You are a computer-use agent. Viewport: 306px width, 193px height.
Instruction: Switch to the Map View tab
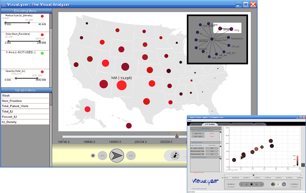[x=196, y=124]
